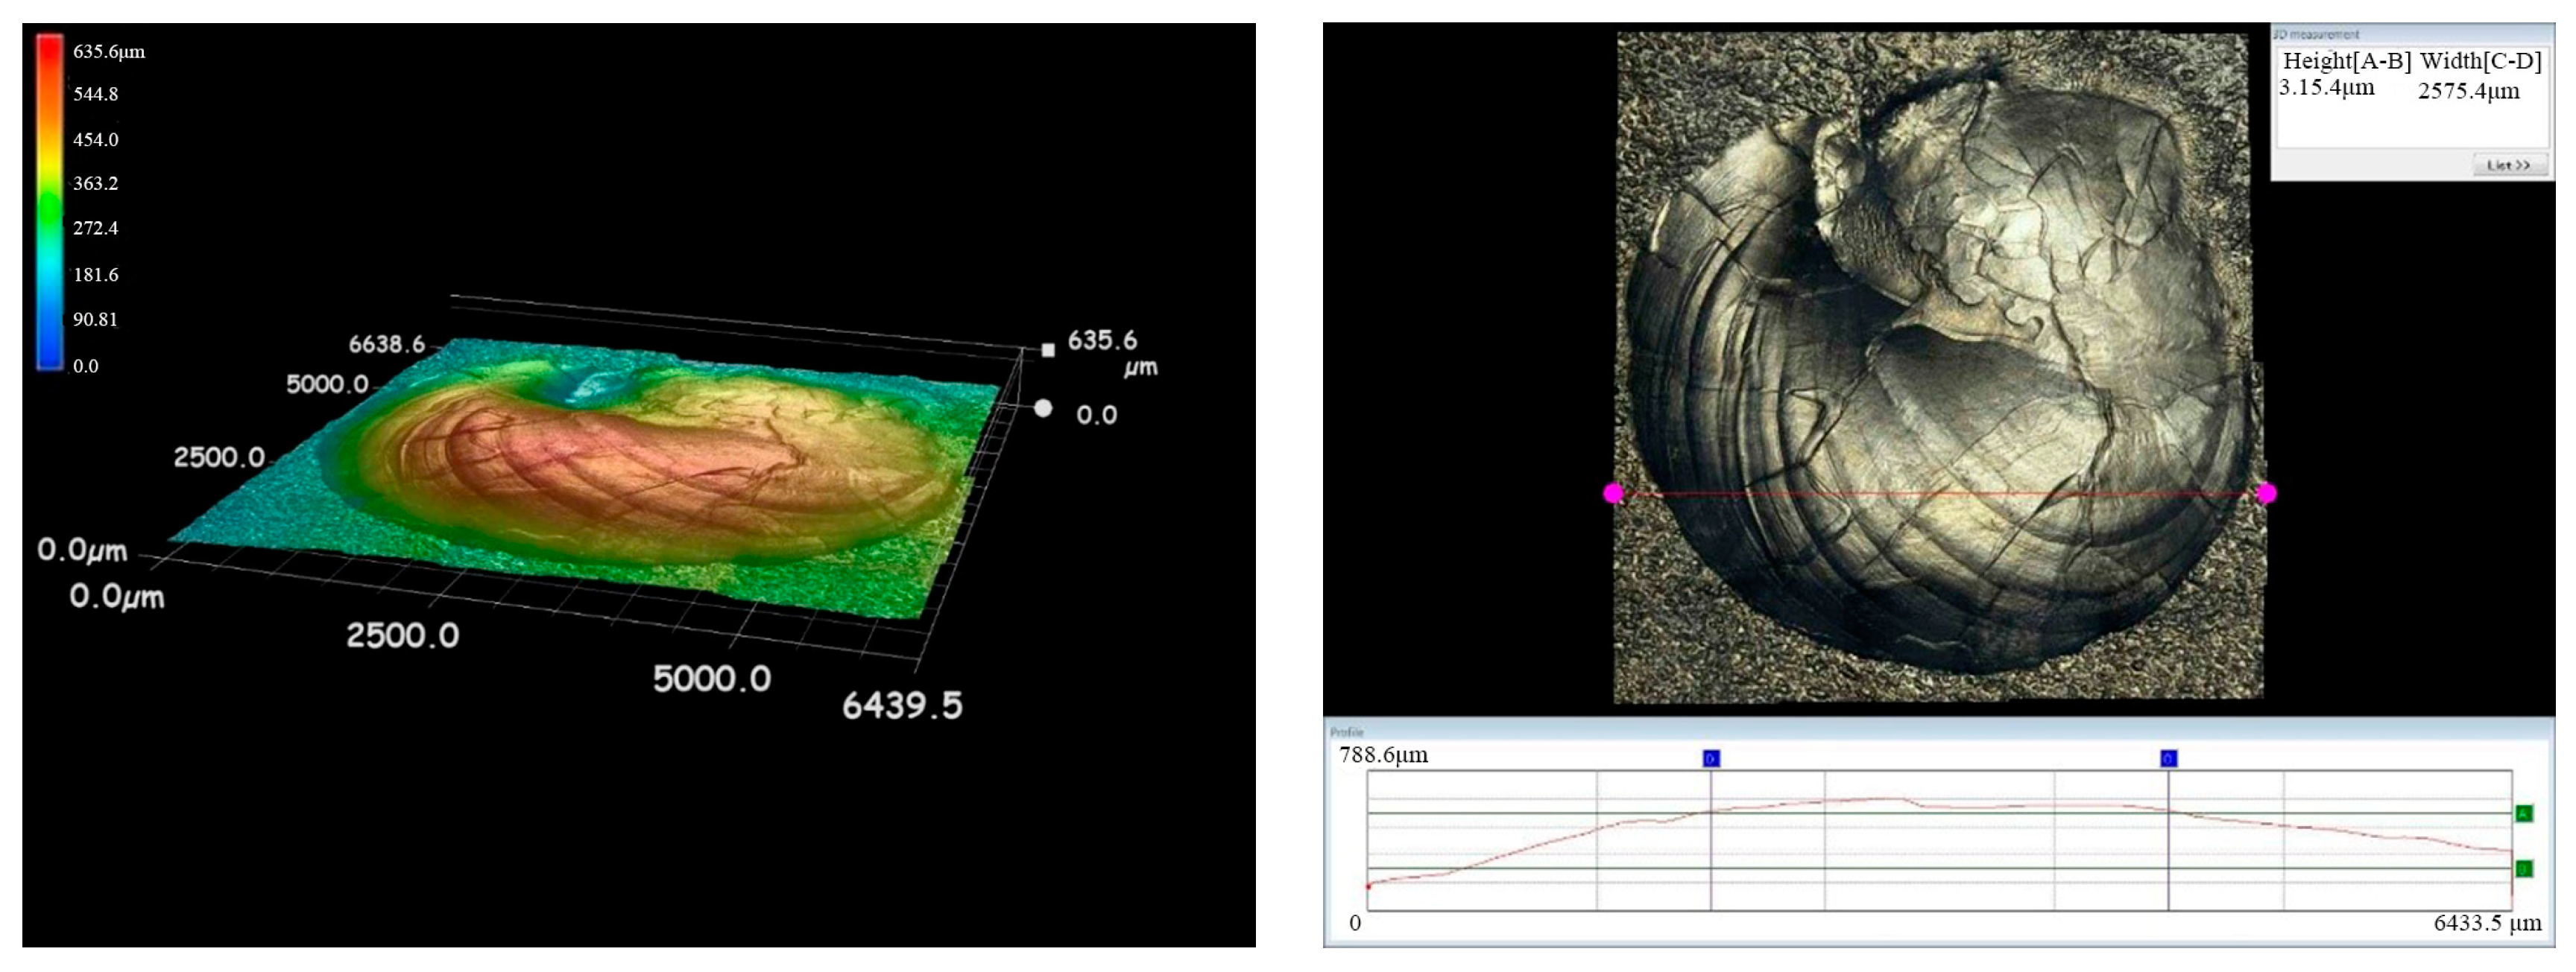This screenshot has height=972, width=2576.
Task: Click white circle marker at 0.0 height
Action: 1043,407
